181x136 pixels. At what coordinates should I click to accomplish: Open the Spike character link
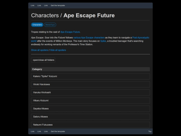pyautogui.click(x=103, y=41)
